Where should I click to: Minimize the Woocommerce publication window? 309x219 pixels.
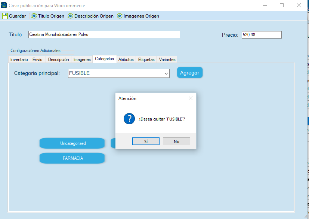coord(265,5)
